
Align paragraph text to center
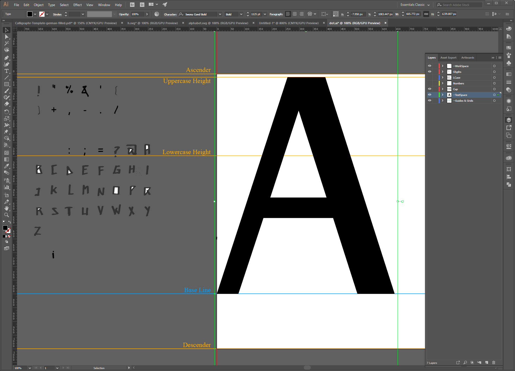294,14
